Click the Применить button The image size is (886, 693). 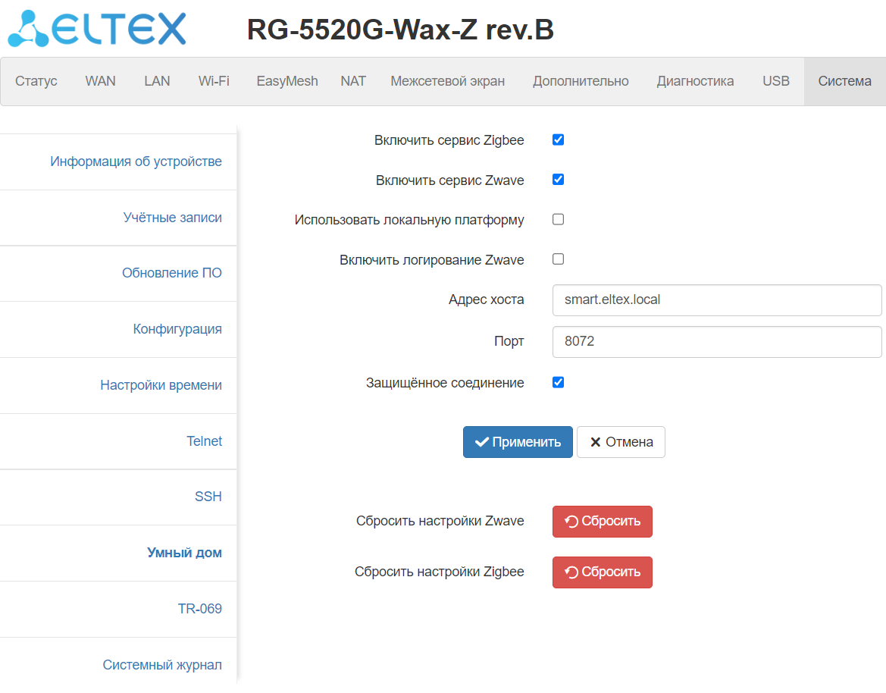pos(518,442)
